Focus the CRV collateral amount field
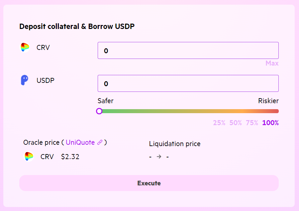 [188, 50]
